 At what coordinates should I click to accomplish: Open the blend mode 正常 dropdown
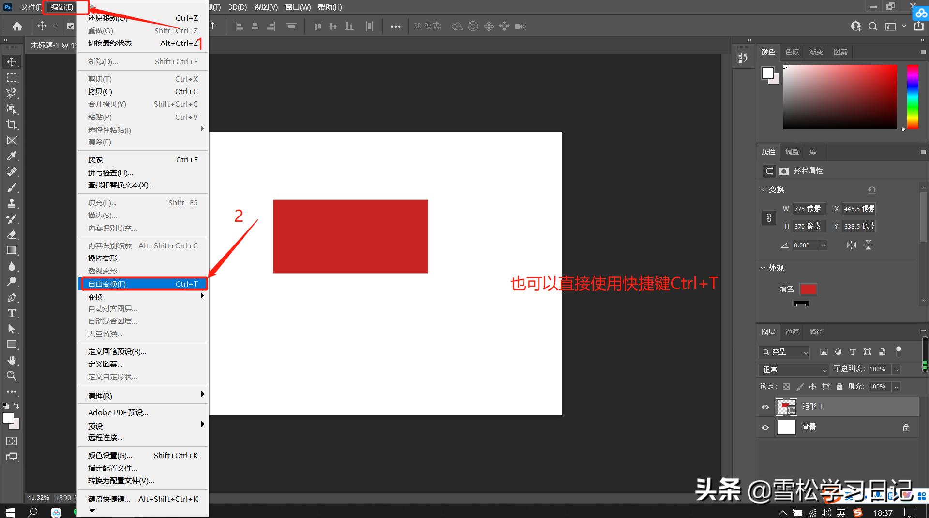tap(794, 370)
